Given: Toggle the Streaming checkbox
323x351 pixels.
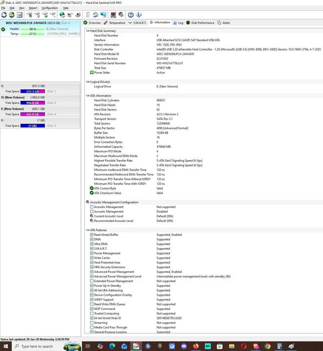Looking at the screenshot, I should 91,322.
